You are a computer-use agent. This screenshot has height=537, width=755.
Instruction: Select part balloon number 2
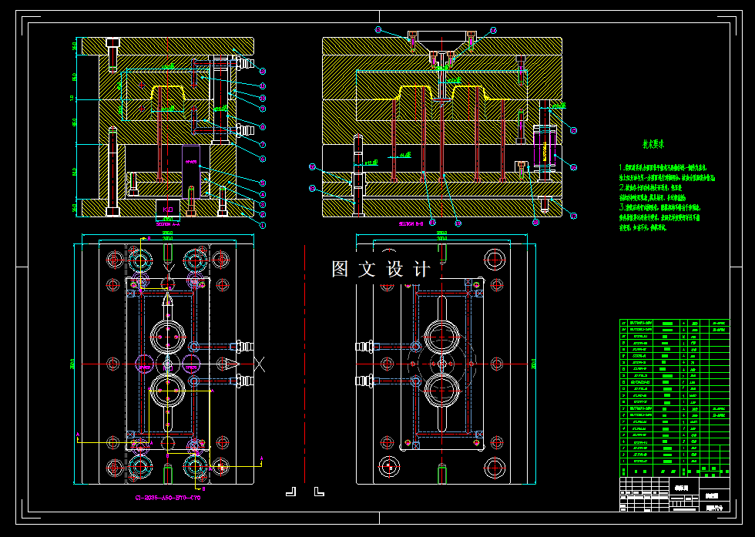[x=263, y=215]
